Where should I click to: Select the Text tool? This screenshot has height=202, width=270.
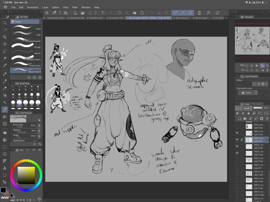point(5,168)
